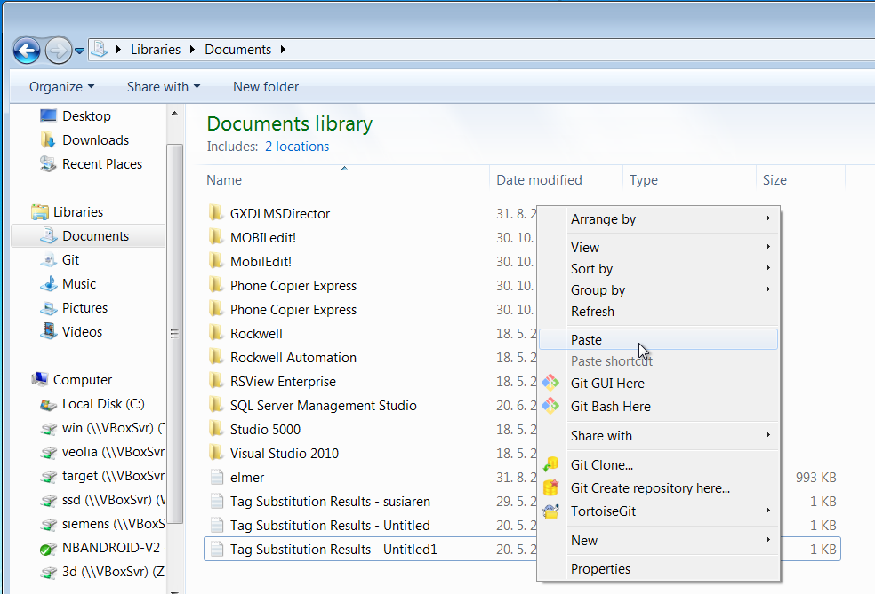Click the Git Bash Here icon

(x=551, y=407)
